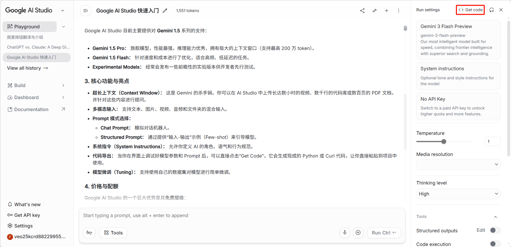Open the Documentation menu item
Viewport: 511px width, 247px height.
coord(37,109)
